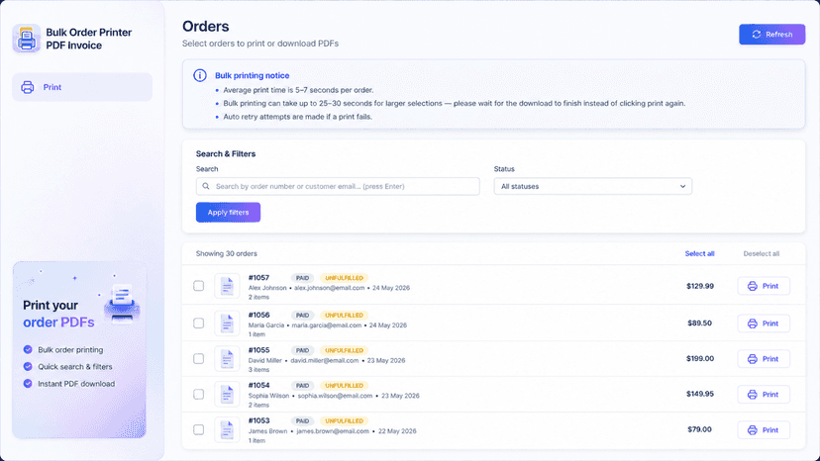Click the magnifier icon in search box
Image resolution: width=820 pixels, height=461 pixels.
point(206,187)
